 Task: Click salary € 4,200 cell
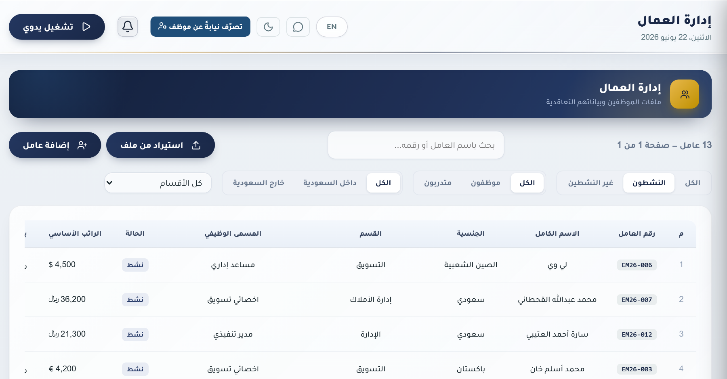(x=62, y=369)
